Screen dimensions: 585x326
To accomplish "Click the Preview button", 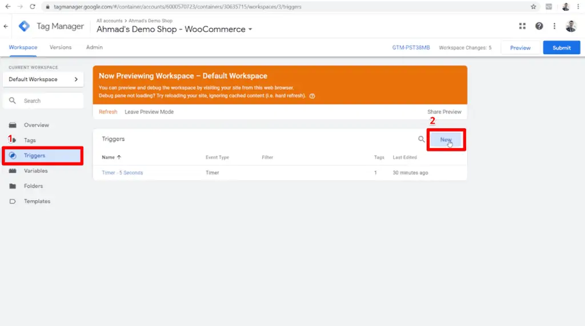I will pyautogui.click(x=520, y=48).
